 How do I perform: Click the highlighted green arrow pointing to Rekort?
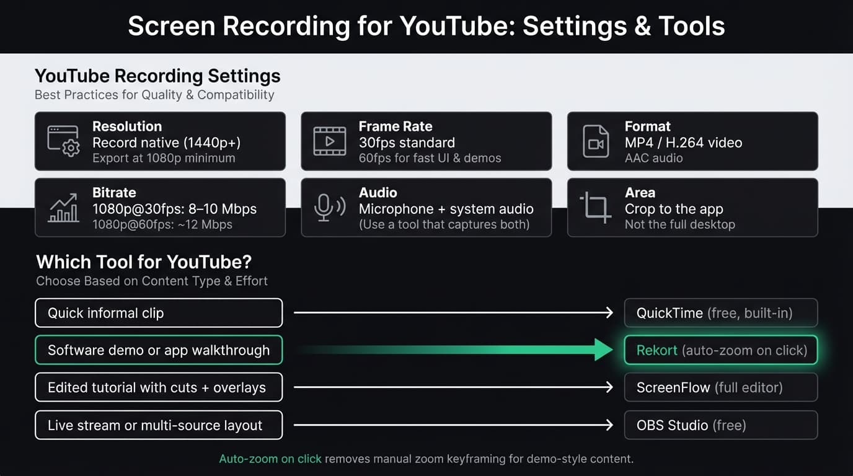click(x=453, y=350)
